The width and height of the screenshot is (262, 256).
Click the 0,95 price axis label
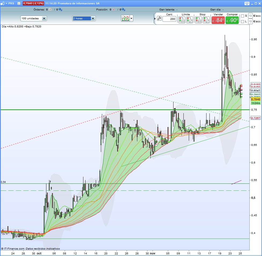[254, 39]
